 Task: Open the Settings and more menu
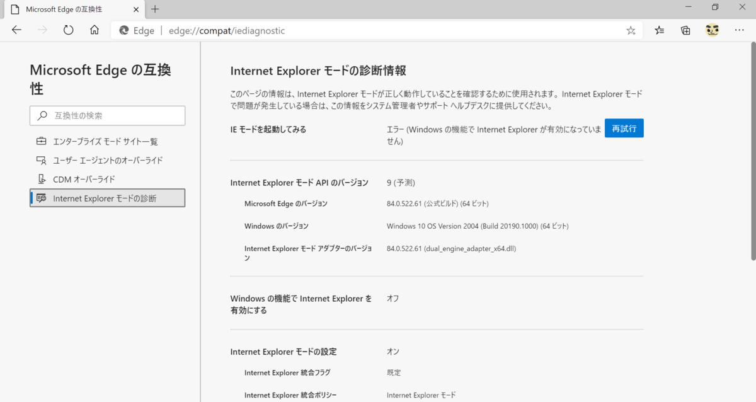(739, 30)
